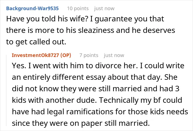Screen dimensions: 193x131
Task: Click 'kids with another dude' text
Action: click(54, 100)
